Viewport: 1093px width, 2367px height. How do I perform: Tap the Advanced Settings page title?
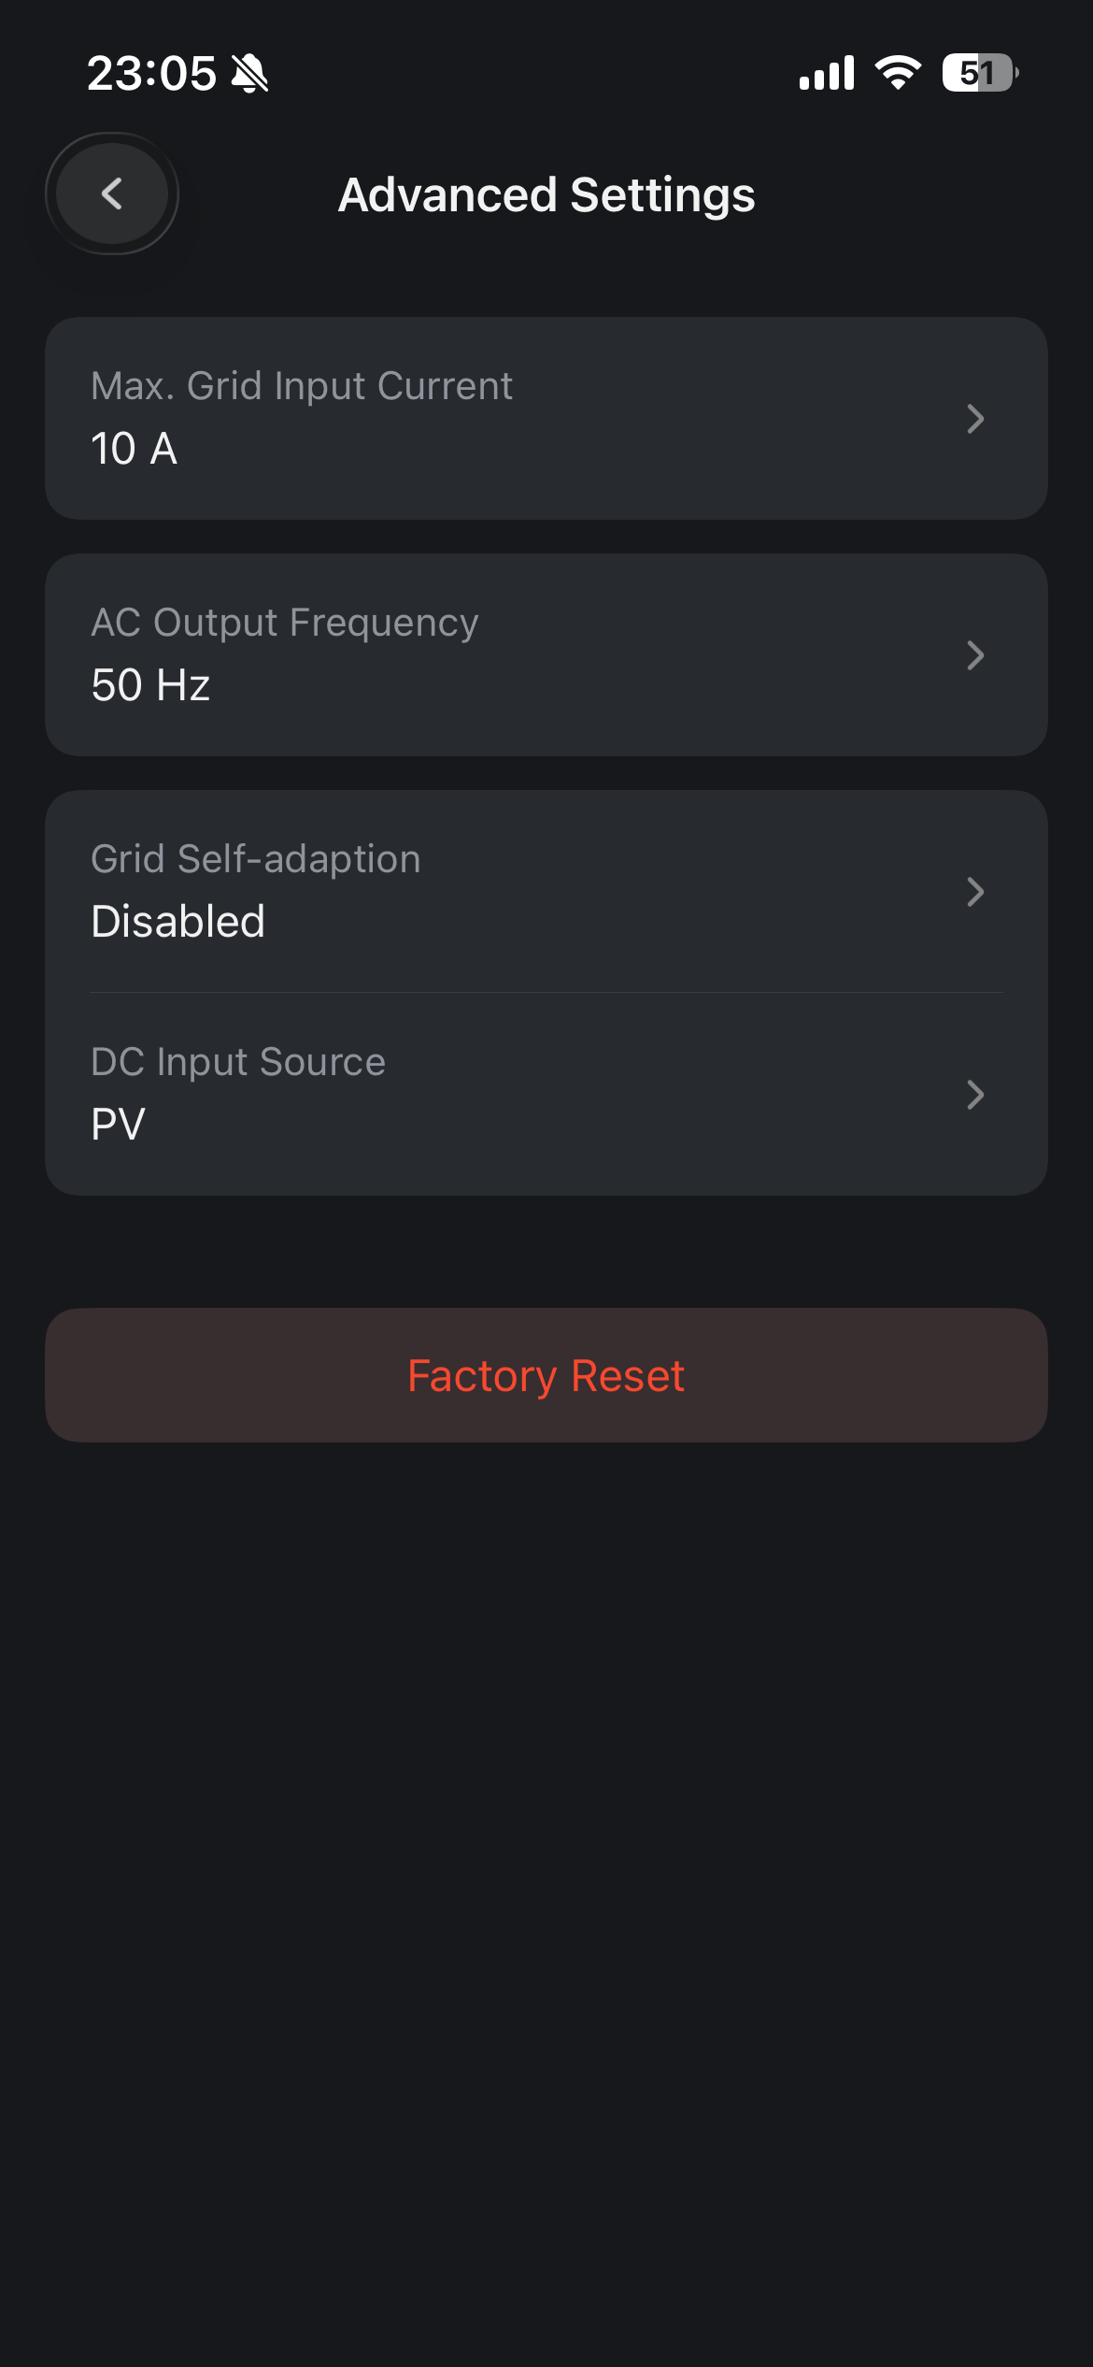pos(546,194)
